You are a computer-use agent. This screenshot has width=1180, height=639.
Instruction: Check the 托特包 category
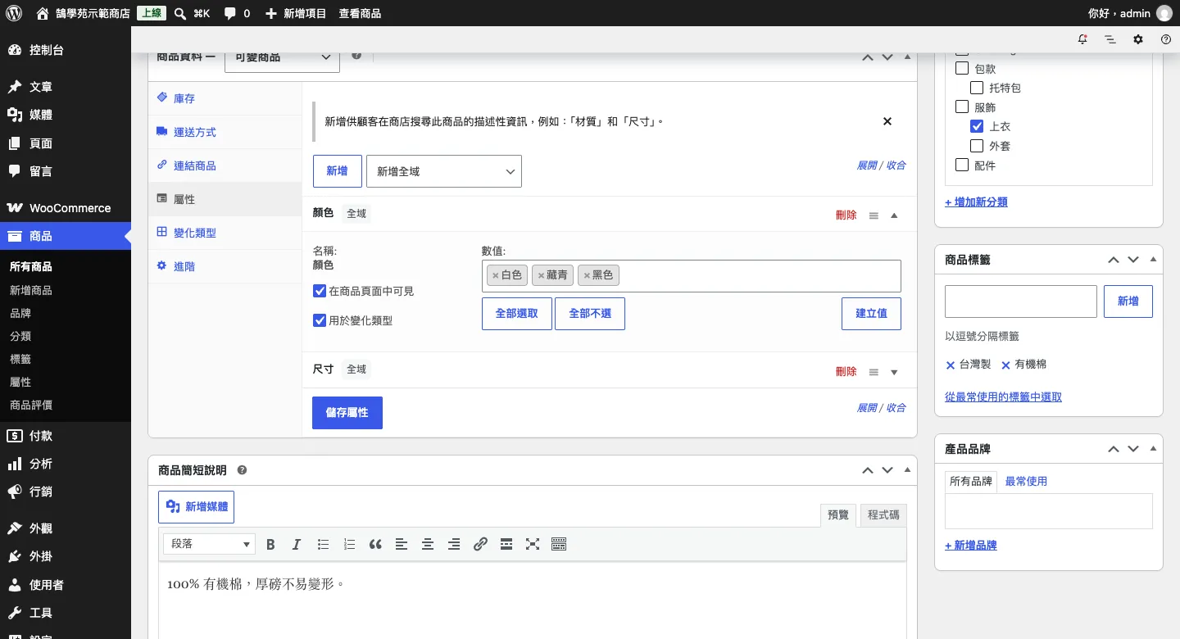(x=977, y=88)
